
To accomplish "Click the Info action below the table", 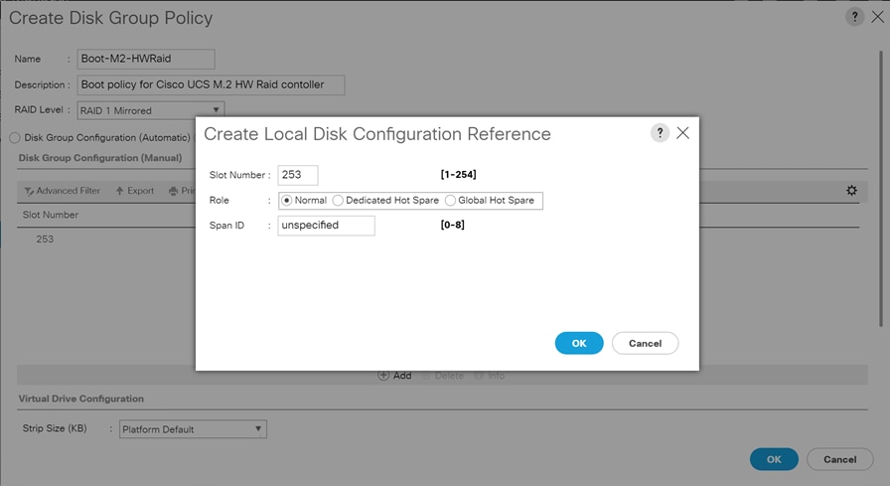I will [490, 376].
